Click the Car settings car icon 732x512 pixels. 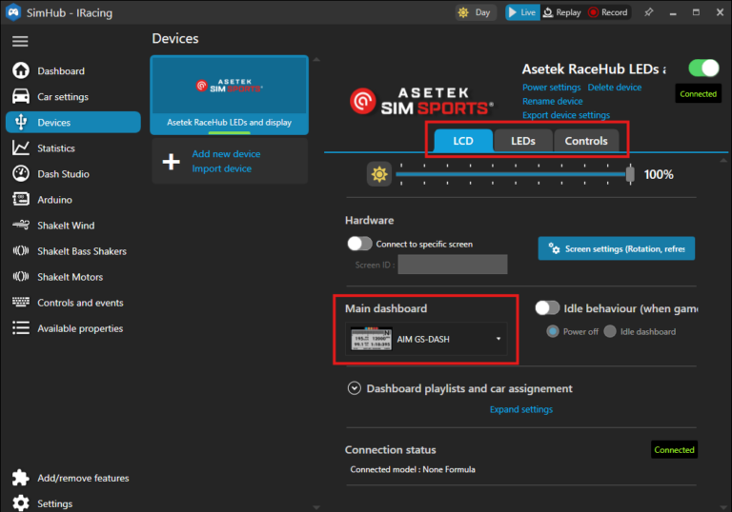point(21,96)
